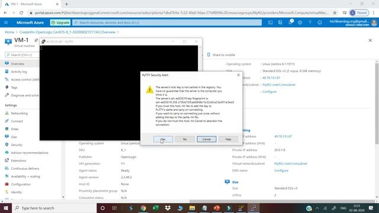Open Azure portal settings gear
Screen dimensions: 379x213
(x=300, y=22)
